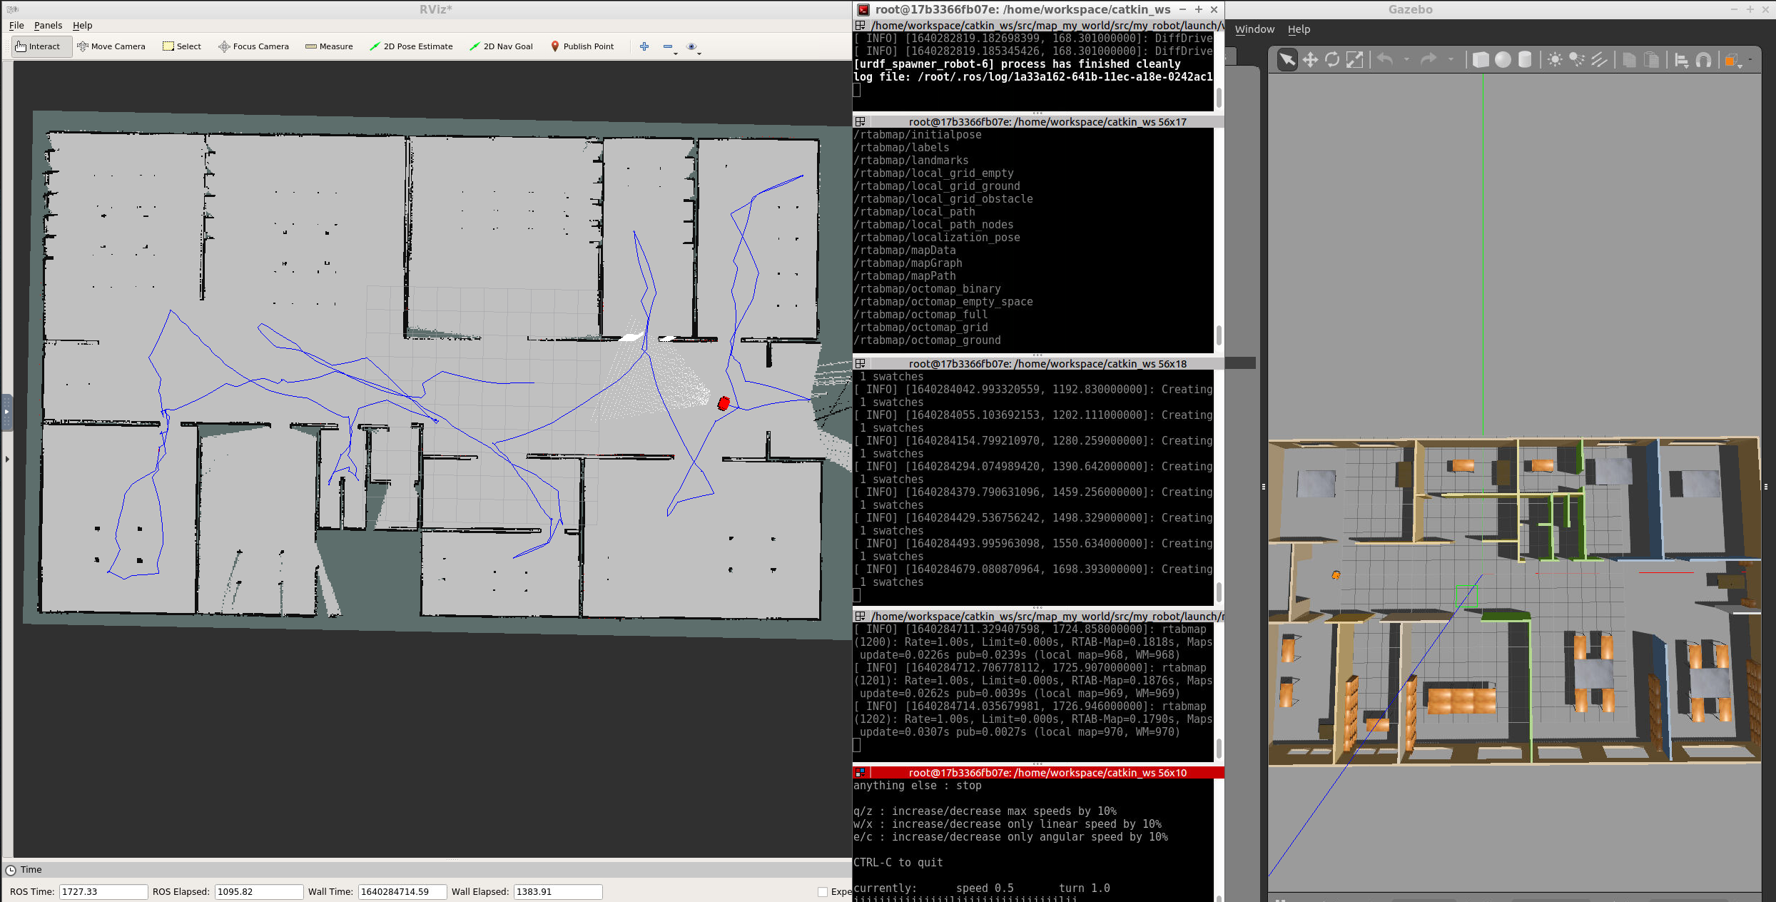The width and height of the screenshot is (1776, 902).
Task: Activate the Publish Point tool
Action: coord(582,46)
